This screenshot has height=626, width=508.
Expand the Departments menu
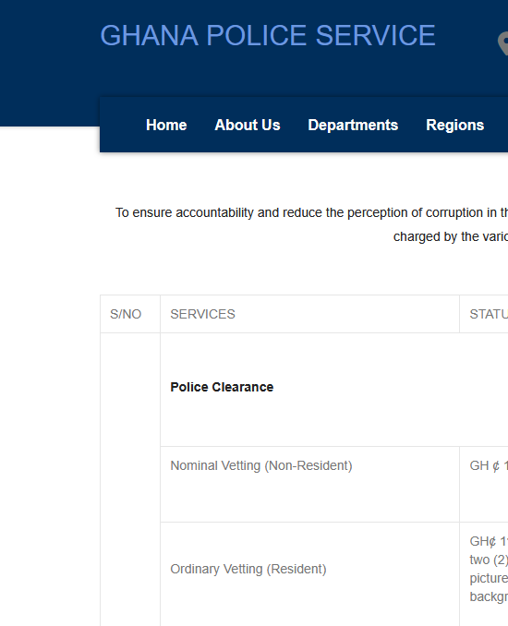point(353,125)
